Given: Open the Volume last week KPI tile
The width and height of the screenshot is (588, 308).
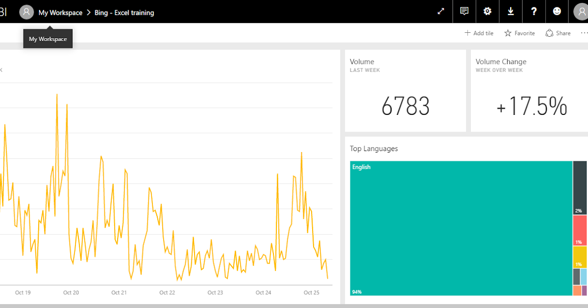Looking at the screenshot, I should pos(405,90).
